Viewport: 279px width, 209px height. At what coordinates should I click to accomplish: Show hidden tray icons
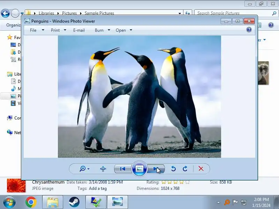click(x=219, y=202)
